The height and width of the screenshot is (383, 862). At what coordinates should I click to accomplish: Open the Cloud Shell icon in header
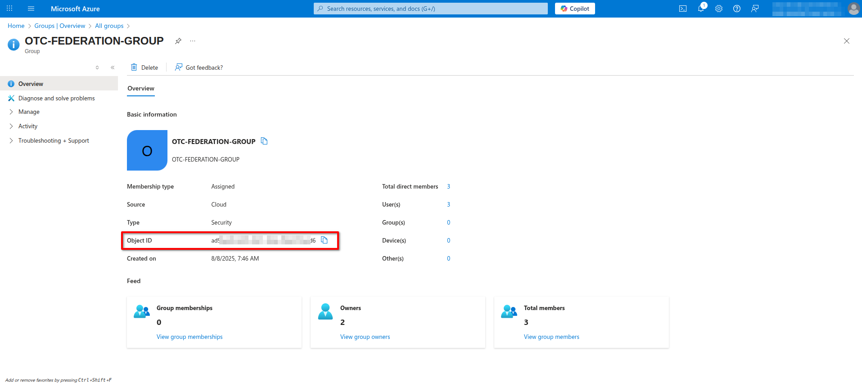682,9
